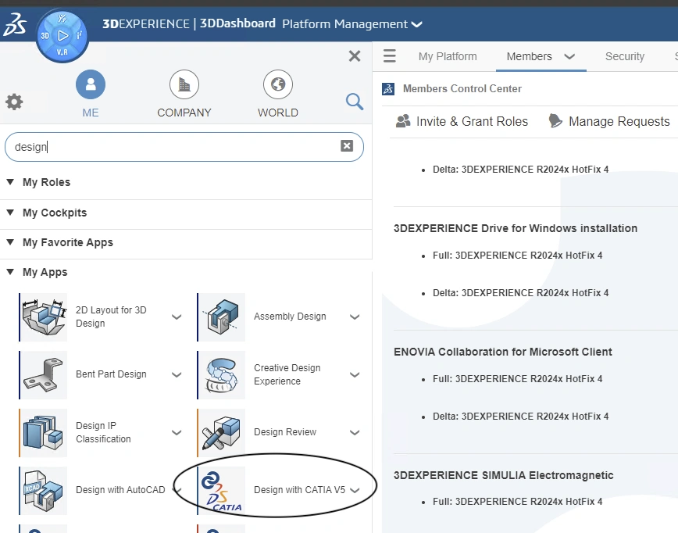The image size is (678, 533).
Task: Open the 3D compass play button
Action: tap(62, 35)
